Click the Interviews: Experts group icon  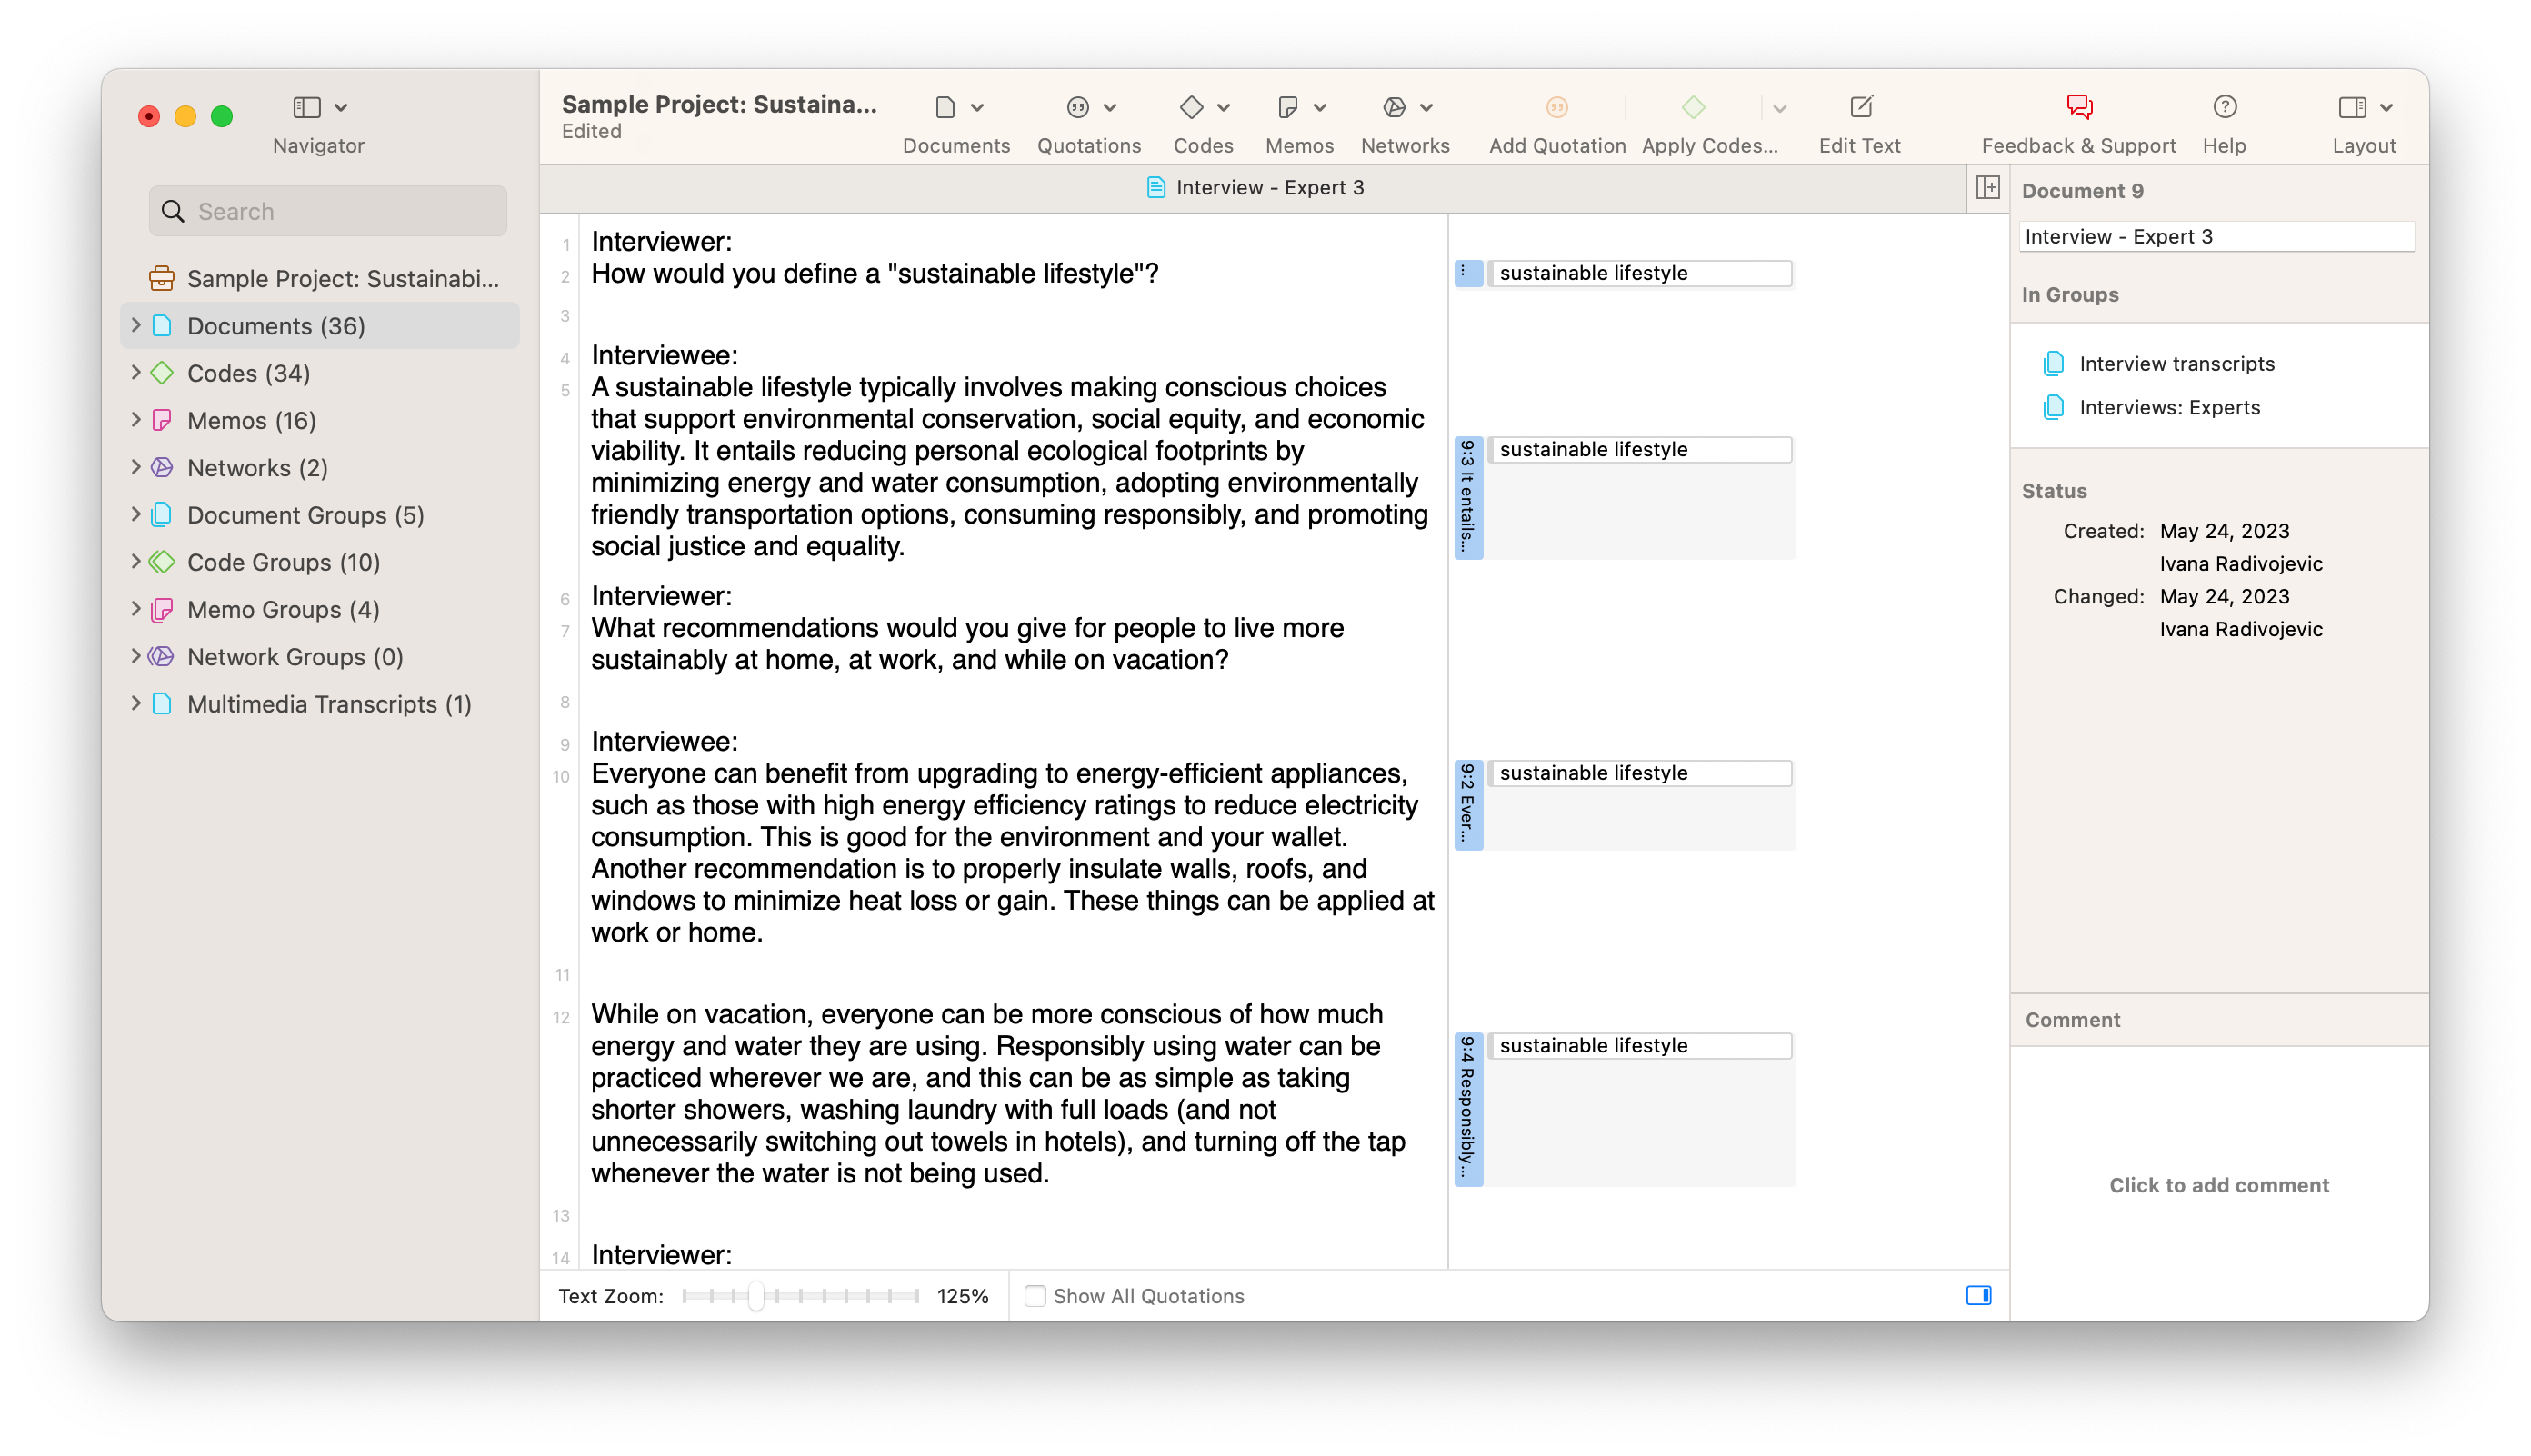click(x=2053, y=407)
